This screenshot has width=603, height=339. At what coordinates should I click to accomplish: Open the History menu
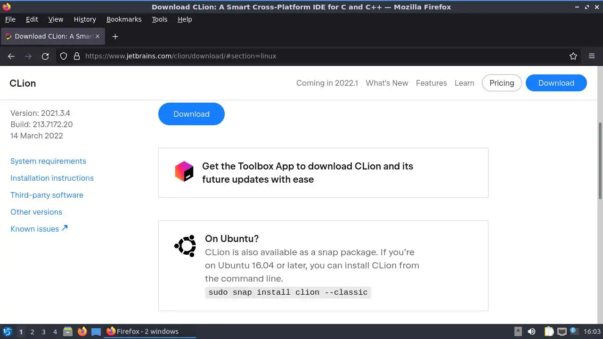coord(85,19)
